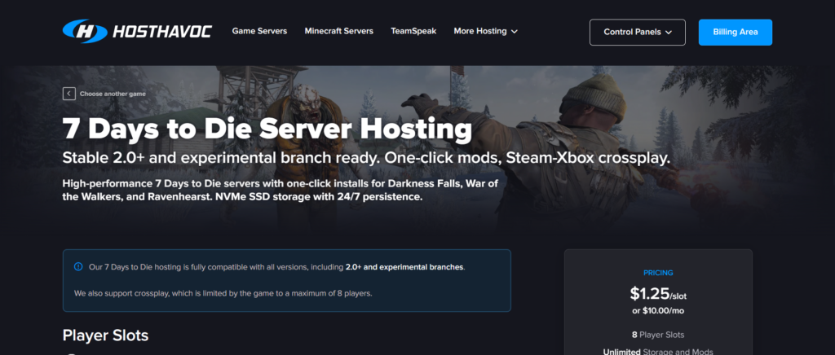Screen dimensions: 835x355
Task: Click the PRICING label
Action: click(x=658, y=273)
